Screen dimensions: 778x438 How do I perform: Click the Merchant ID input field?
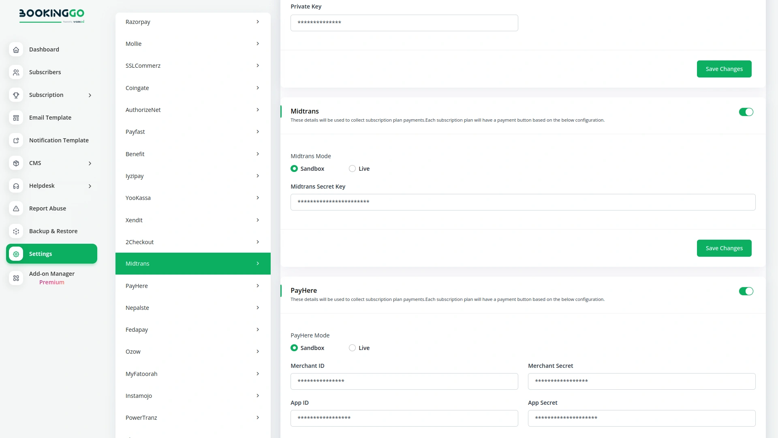404,381
